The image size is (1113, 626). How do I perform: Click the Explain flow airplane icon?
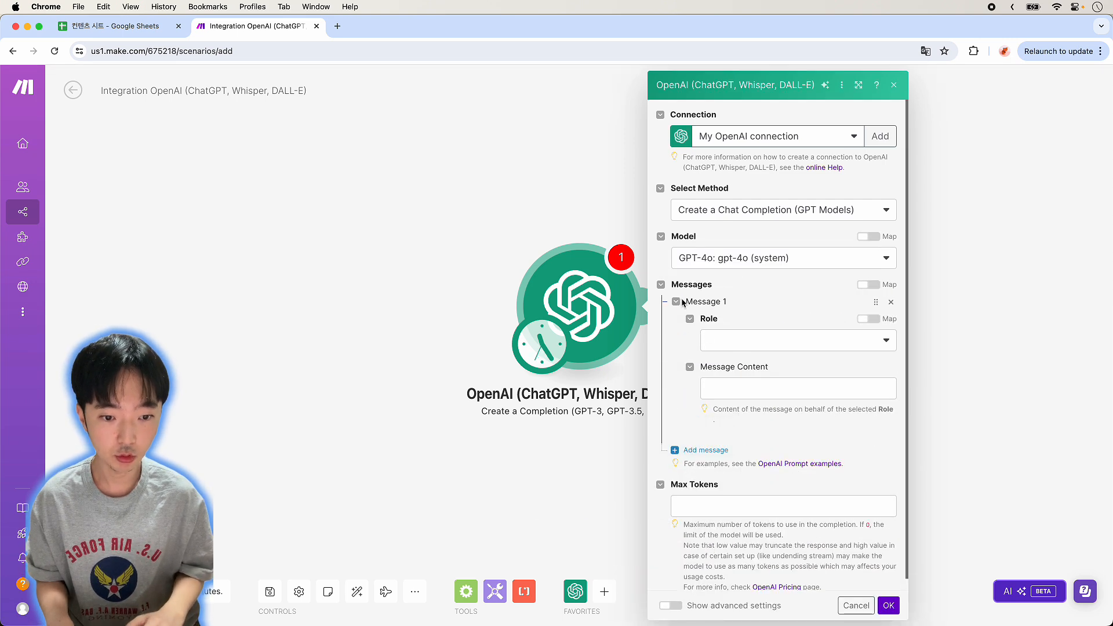click(385, 591)
